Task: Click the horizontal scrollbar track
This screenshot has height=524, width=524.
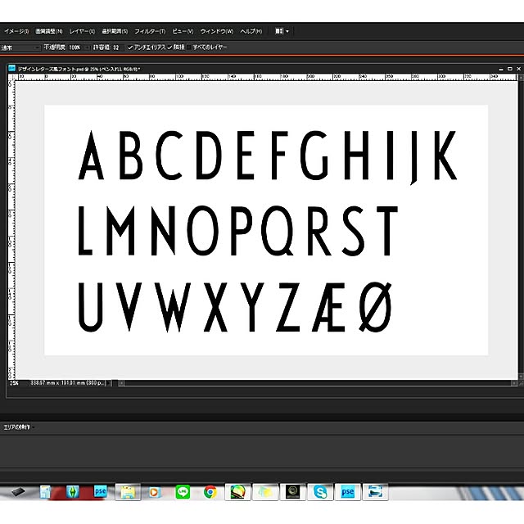Action: tap(318, 383)
